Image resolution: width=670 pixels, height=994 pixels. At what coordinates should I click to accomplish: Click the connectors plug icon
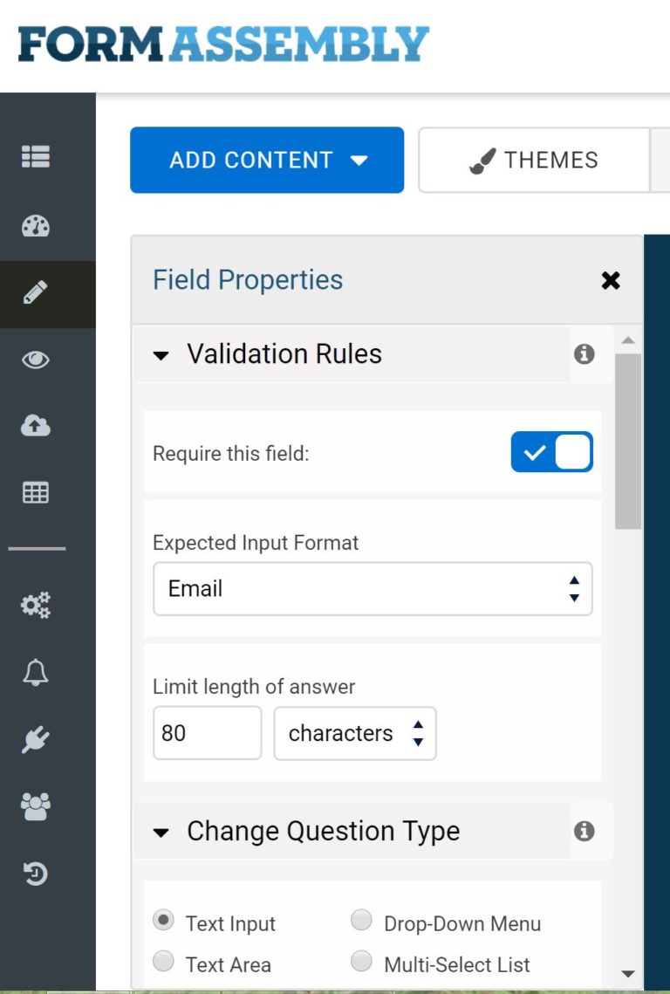pos(35,737)
